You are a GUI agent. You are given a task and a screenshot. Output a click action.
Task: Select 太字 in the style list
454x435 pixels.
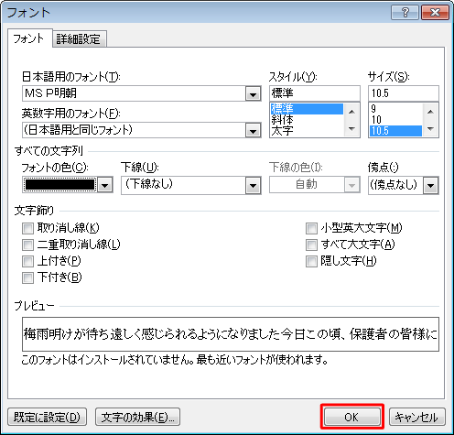click(x=307, y=131)
